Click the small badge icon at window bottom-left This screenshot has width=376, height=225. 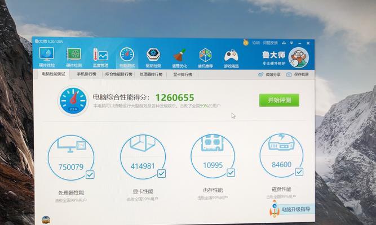(x=46, y=219)
